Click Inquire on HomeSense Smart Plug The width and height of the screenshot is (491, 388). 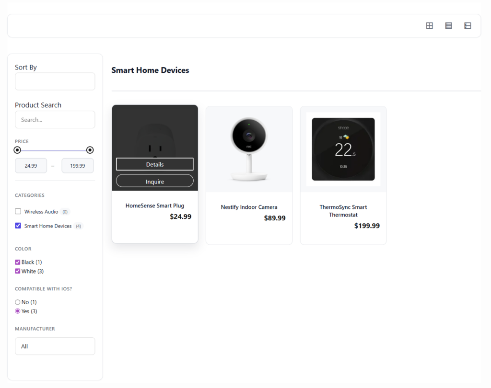click(155, 182)
